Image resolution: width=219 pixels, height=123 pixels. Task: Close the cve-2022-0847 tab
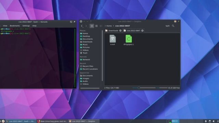[142, 31]
